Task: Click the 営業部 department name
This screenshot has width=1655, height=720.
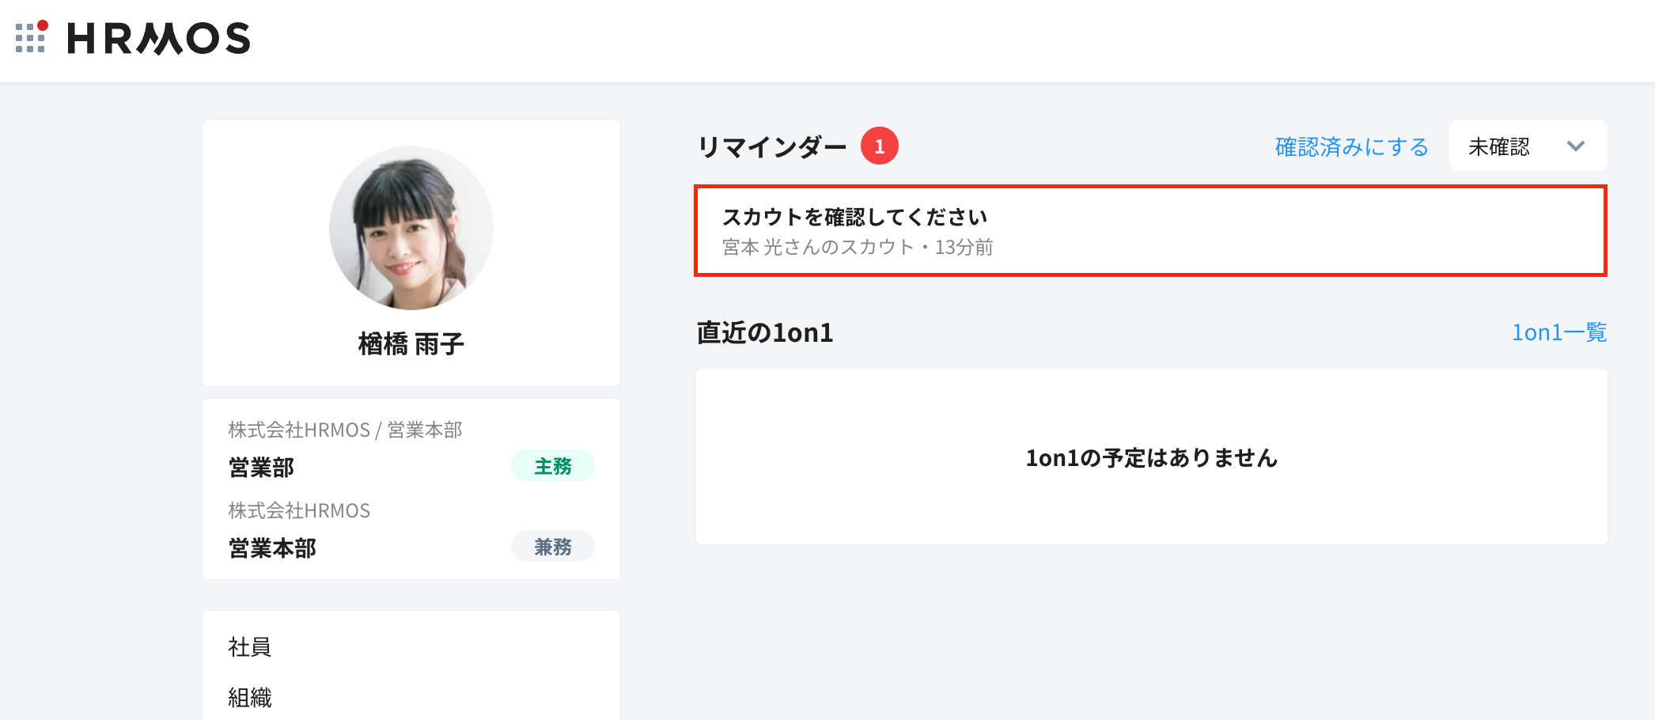Action: point(261,468)
